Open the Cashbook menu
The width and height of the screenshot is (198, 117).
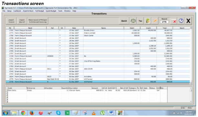[x=17, y=11]
